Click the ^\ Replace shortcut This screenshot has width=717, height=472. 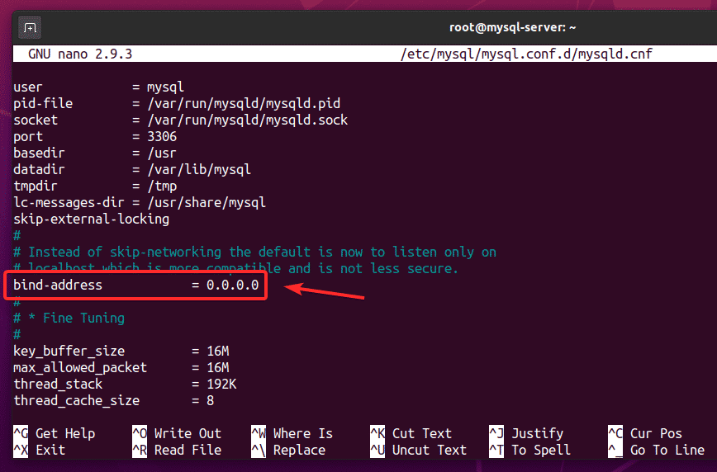point(289,450)
